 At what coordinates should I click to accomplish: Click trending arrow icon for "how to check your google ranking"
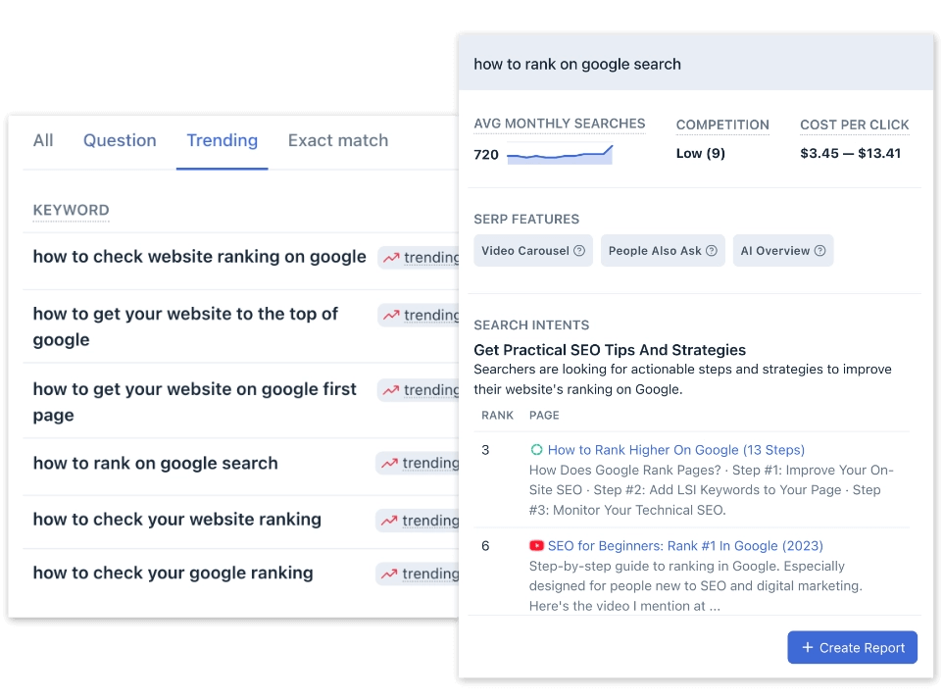point(389,574)
